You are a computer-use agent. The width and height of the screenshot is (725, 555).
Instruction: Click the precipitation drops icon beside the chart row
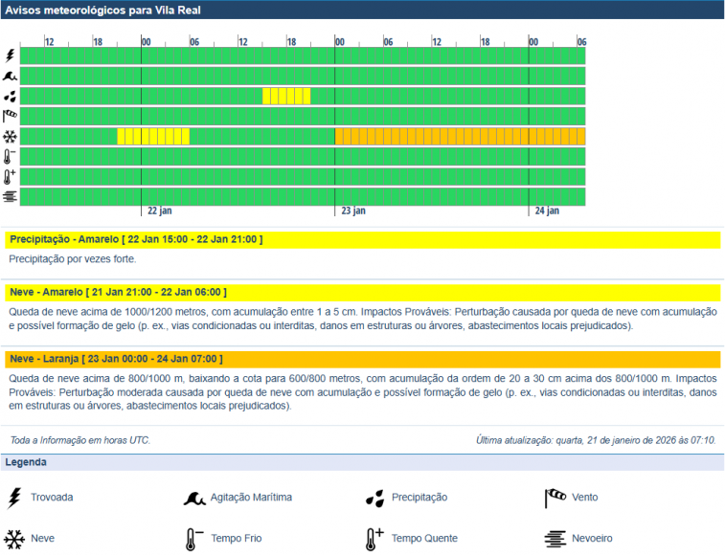click(x=10, y=96)
